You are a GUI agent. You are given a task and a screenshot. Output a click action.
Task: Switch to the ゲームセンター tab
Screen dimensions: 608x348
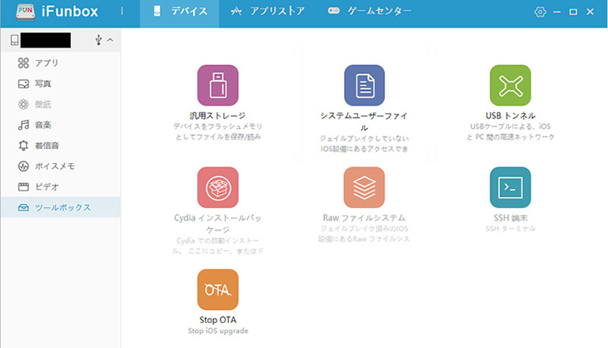[370, 11]
